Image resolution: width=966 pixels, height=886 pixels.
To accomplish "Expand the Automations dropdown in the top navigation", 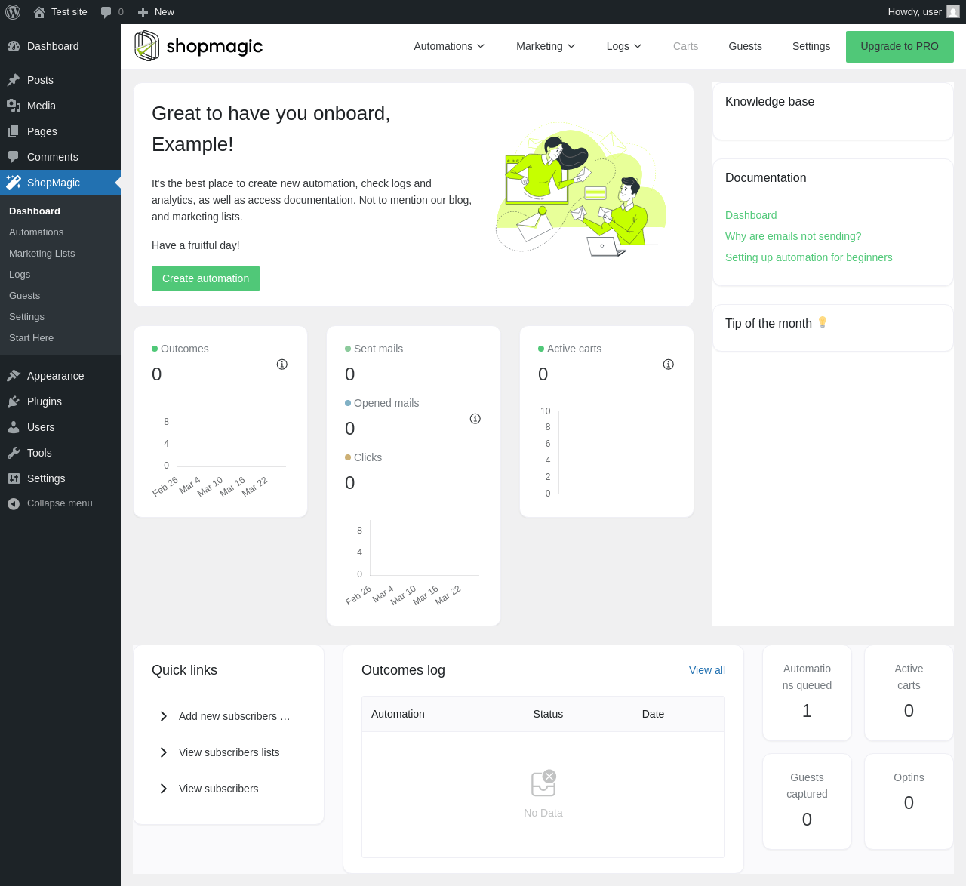I will coord(449,46).
